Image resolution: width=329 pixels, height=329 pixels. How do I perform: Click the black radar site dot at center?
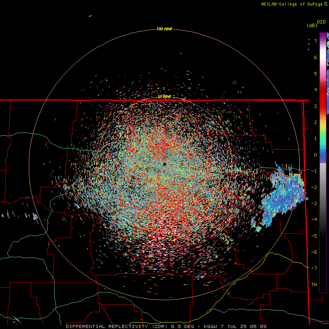tap(164, 164)
